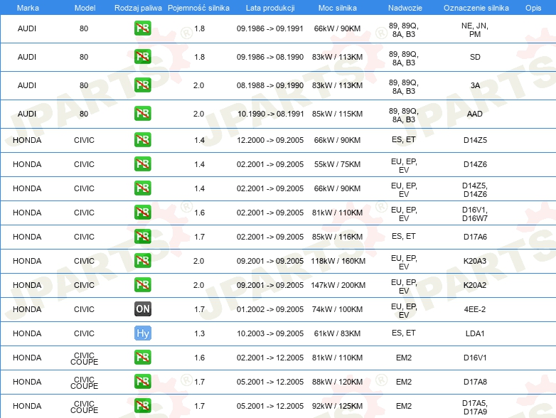Click petrol icon in Civic Coupe D17A5, D17A9 row

point(143,406)
